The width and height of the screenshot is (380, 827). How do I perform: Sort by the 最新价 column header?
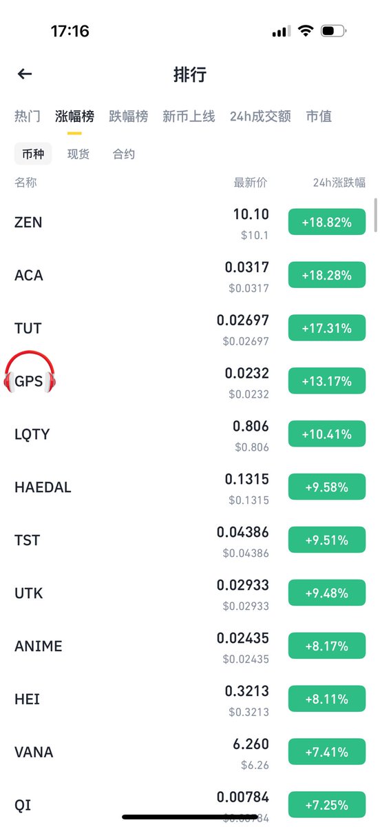click(x=251, y=183)
